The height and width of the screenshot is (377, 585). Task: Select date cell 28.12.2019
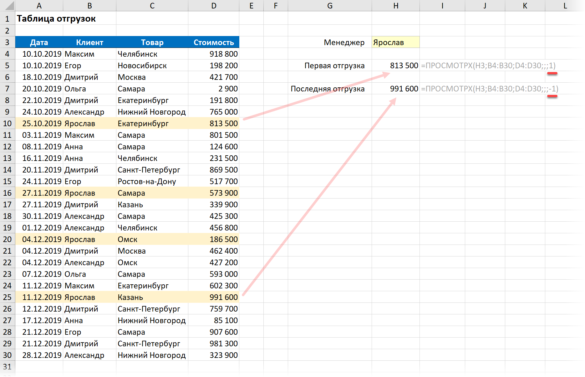point(39,355)
